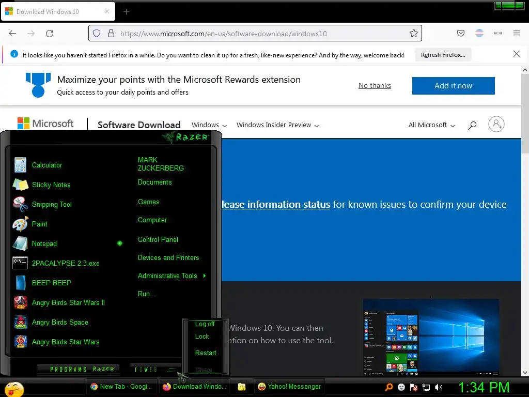Click the Microsoft account sign-in avatar
This screenshot has width=529, height=397.
click(496, 124)
